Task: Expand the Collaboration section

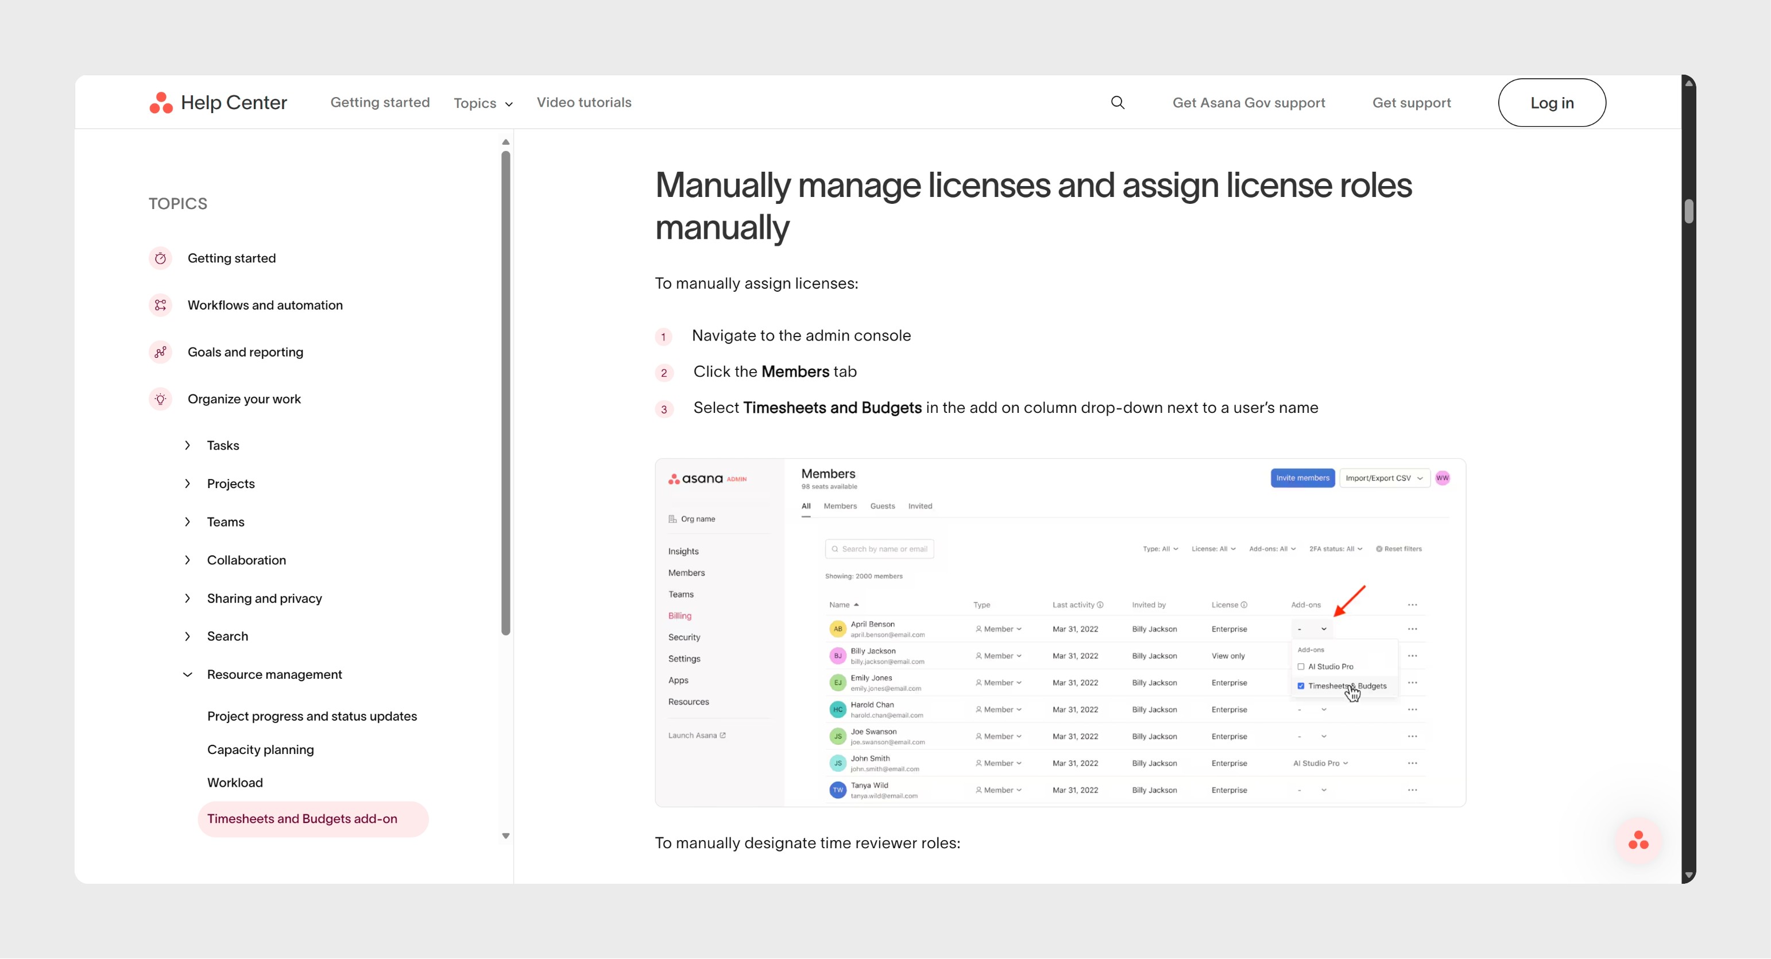Action: point(188,560)
